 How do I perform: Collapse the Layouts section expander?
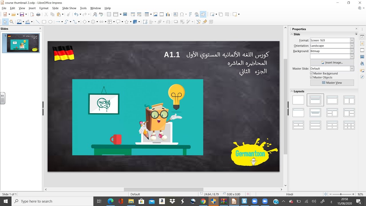point(292,91)
